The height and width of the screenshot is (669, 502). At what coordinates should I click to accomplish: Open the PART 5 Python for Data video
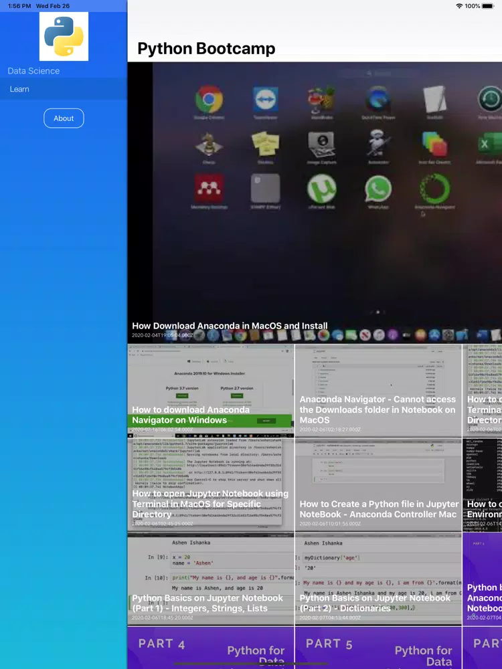pos(378,648)
